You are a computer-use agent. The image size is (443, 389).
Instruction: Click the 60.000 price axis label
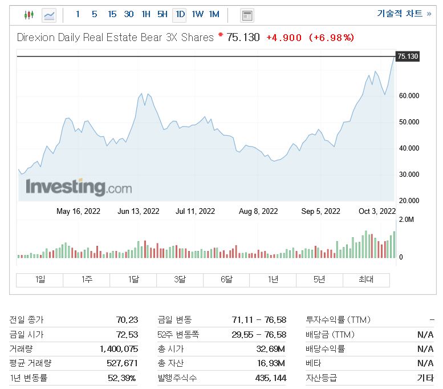click(x=409, y=96)
